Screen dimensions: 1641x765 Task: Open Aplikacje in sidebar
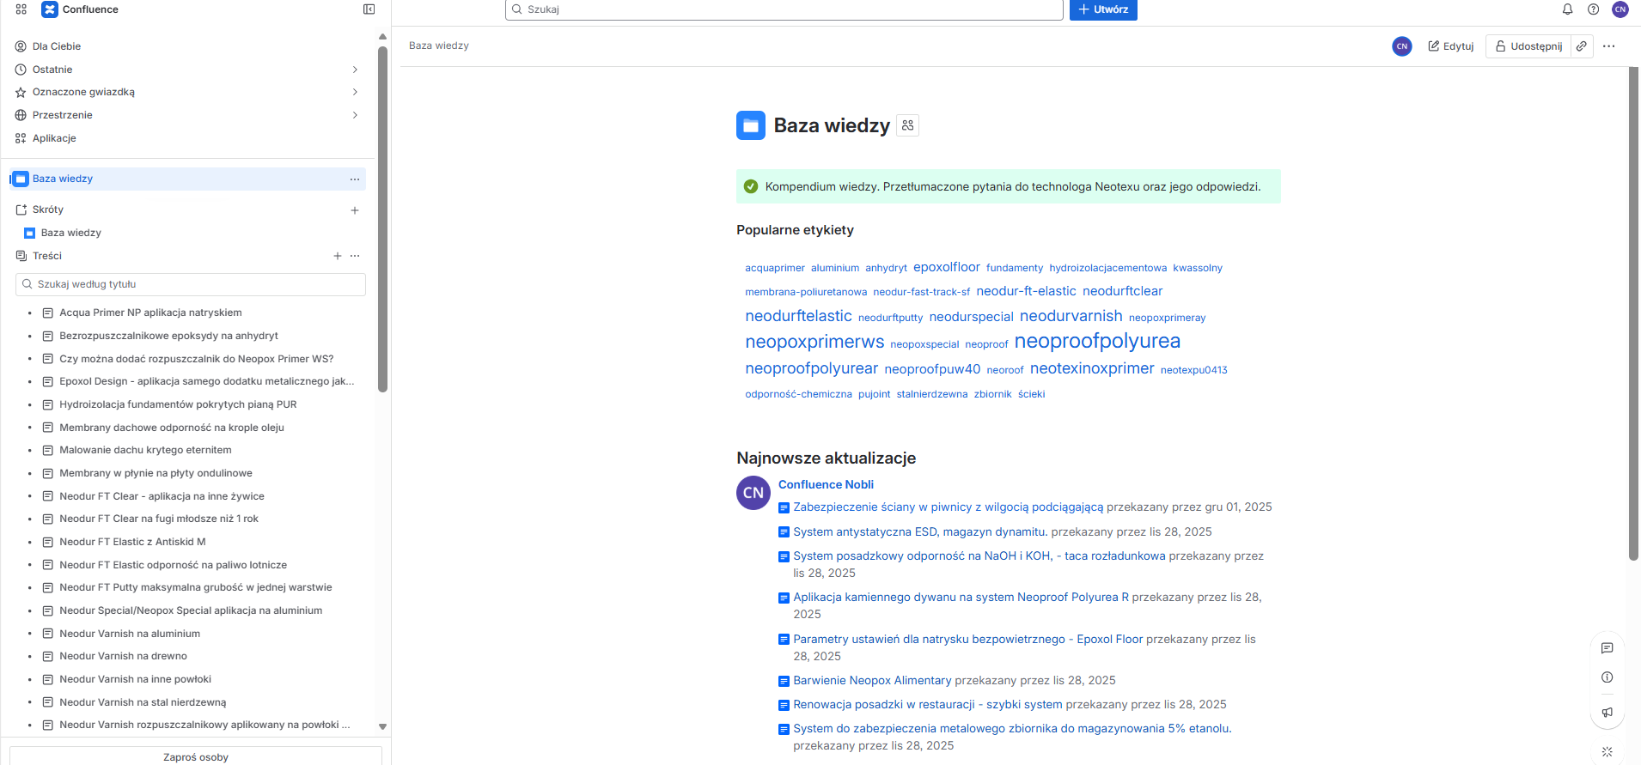(x=54, y=138)
